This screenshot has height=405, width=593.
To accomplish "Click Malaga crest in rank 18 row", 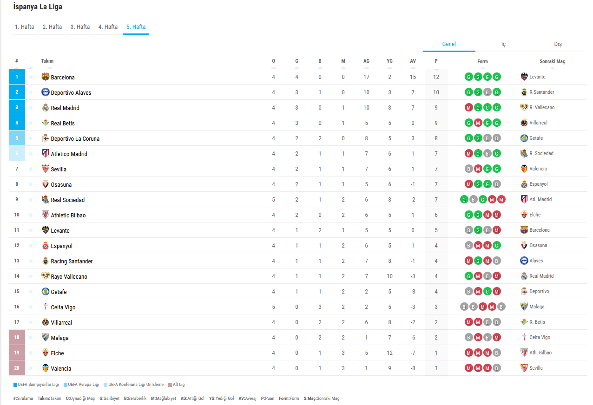I will (x=45, y=337).
